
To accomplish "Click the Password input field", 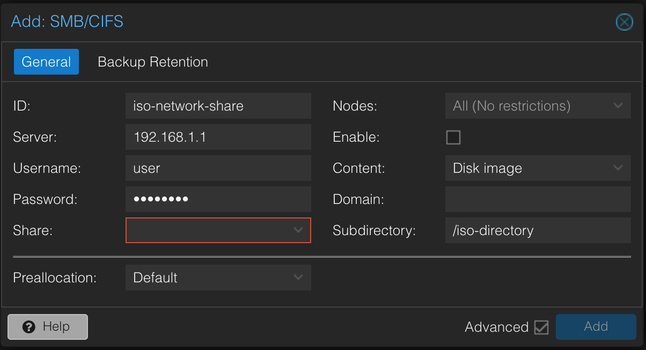I will 218,199.
